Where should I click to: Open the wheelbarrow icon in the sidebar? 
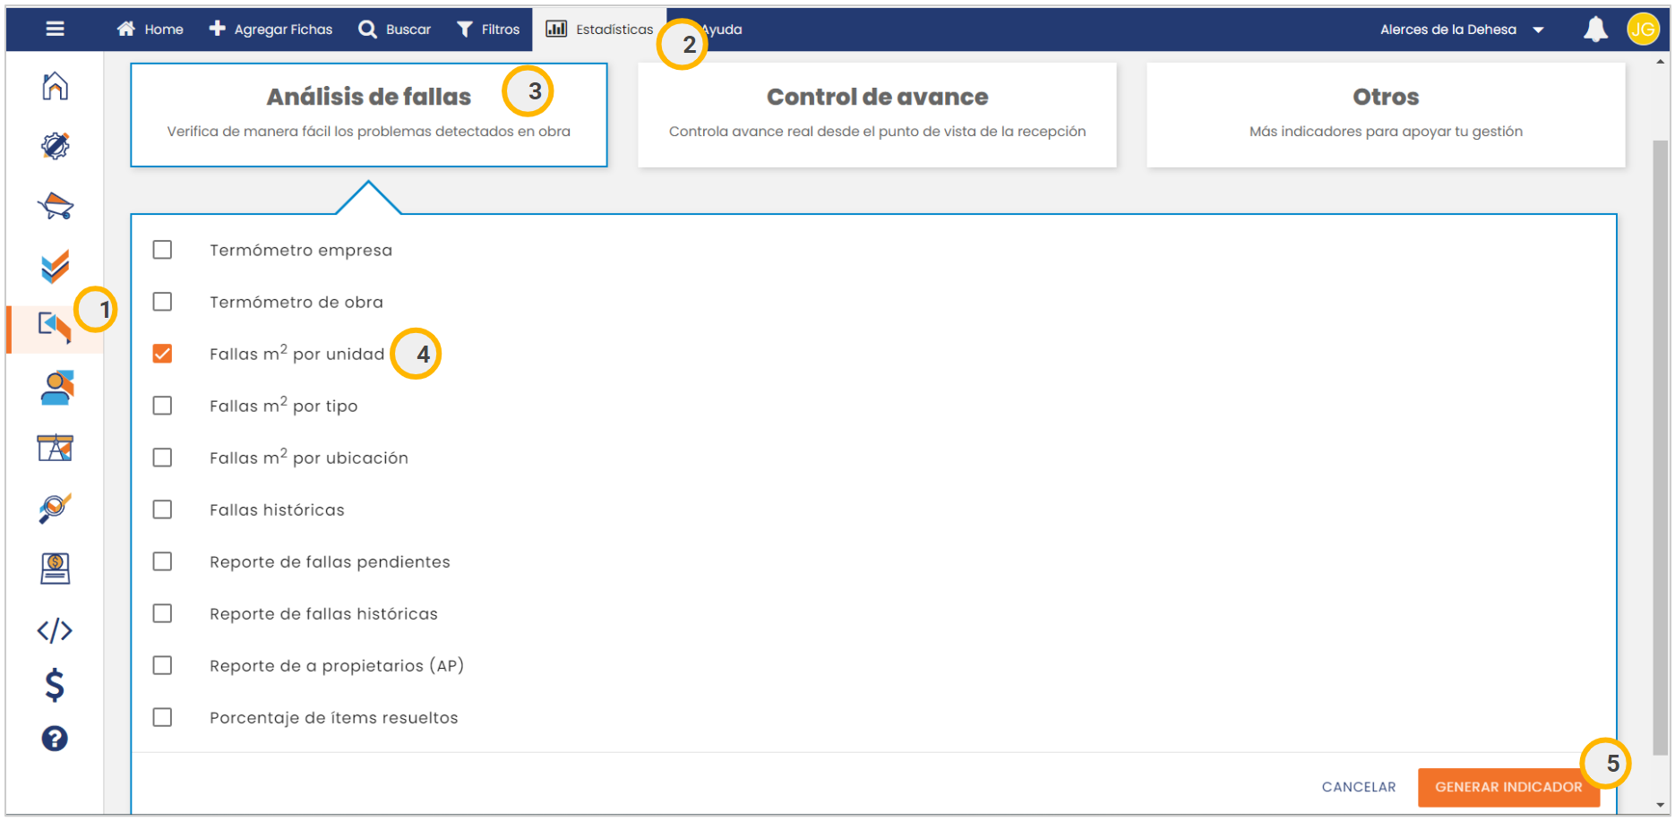[55, 206]
